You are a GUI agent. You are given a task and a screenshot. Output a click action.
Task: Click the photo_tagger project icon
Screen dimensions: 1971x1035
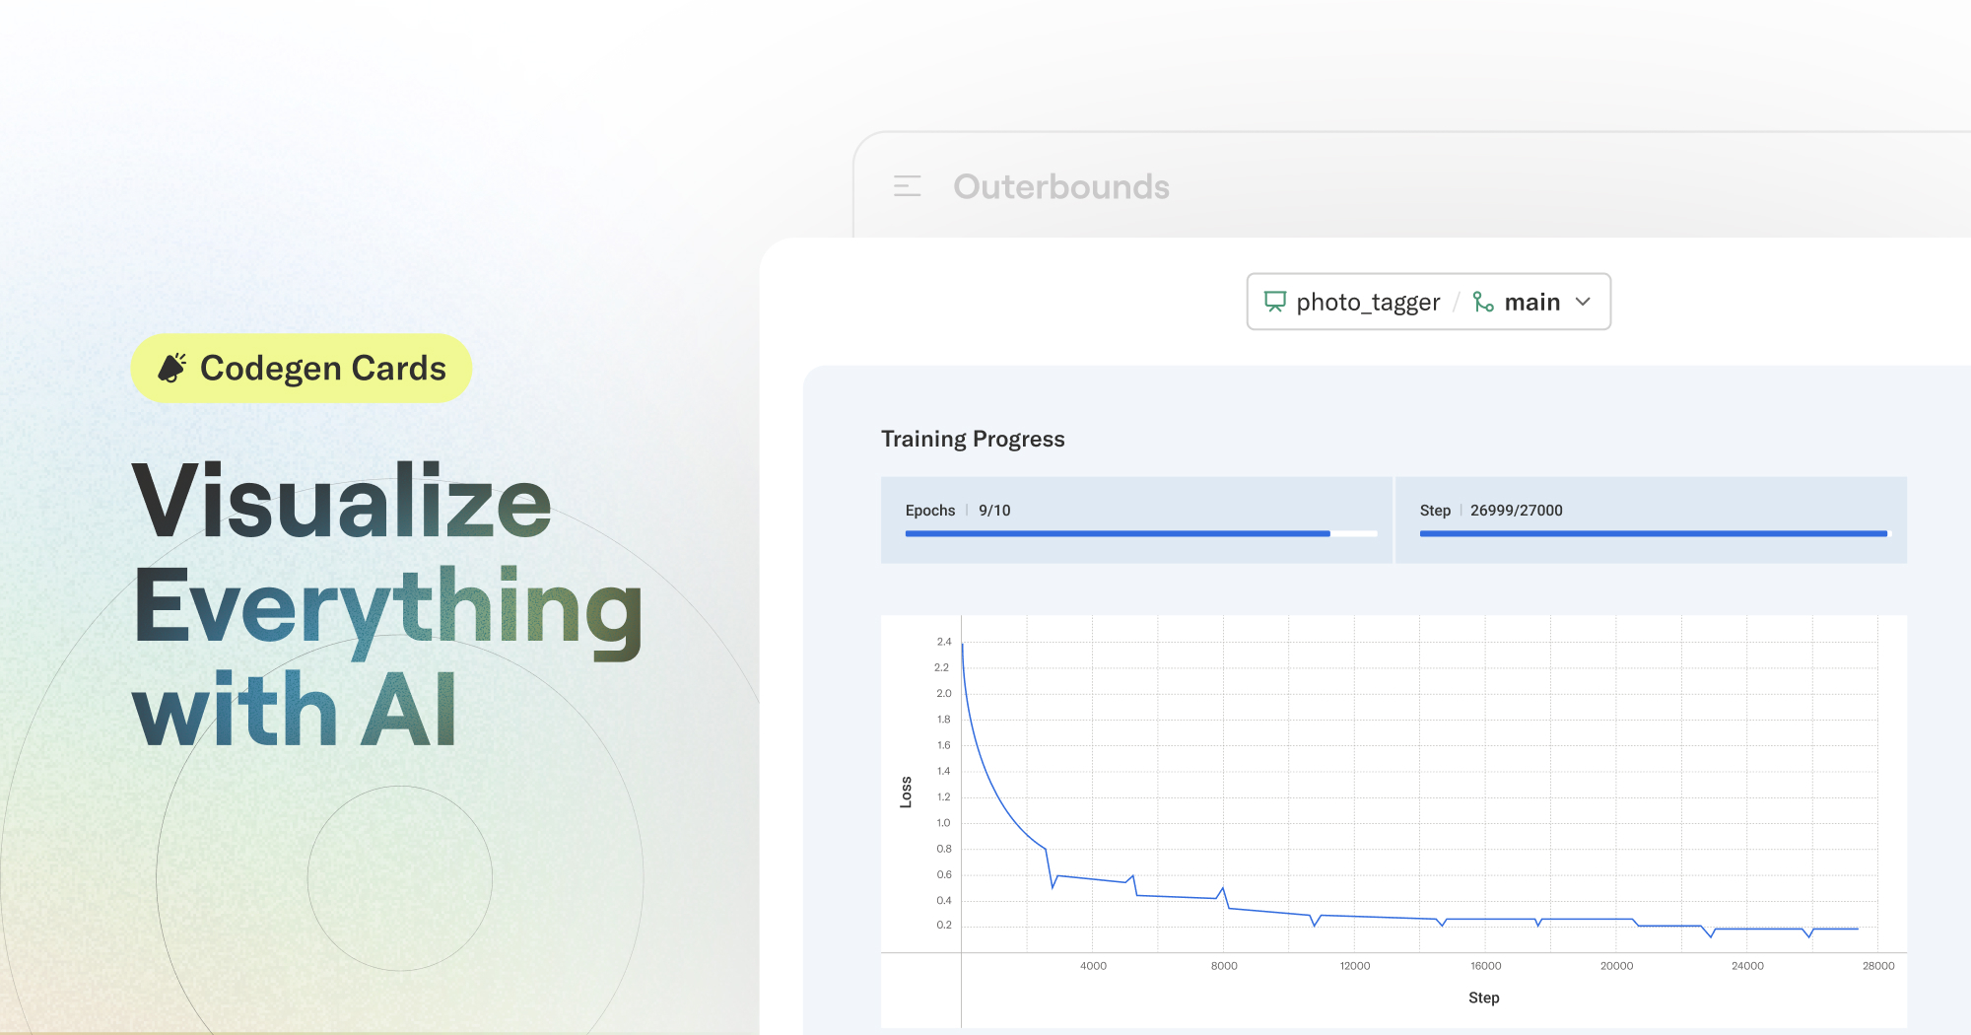(x=1275, y=302)
